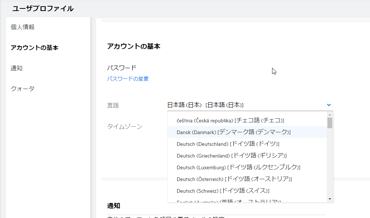The image size is (370, 218).
Task: Go to 通知 in the sidebar
Action: point(17,68)
